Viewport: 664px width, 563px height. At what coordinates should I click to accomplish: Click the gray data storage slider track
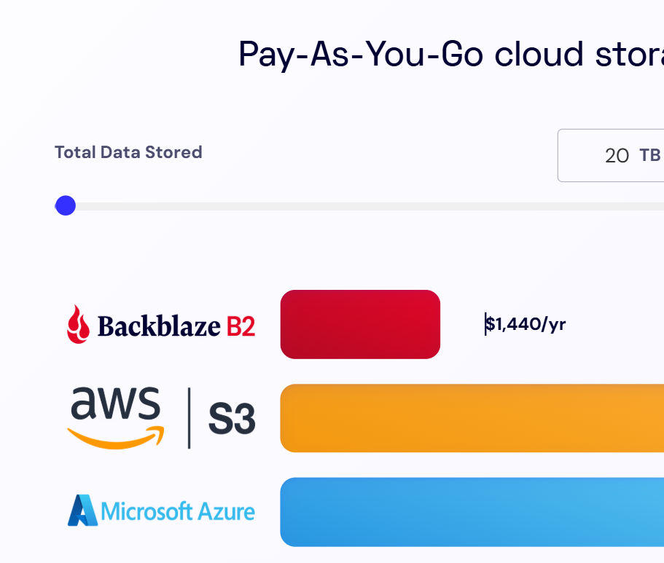point(359,206)
